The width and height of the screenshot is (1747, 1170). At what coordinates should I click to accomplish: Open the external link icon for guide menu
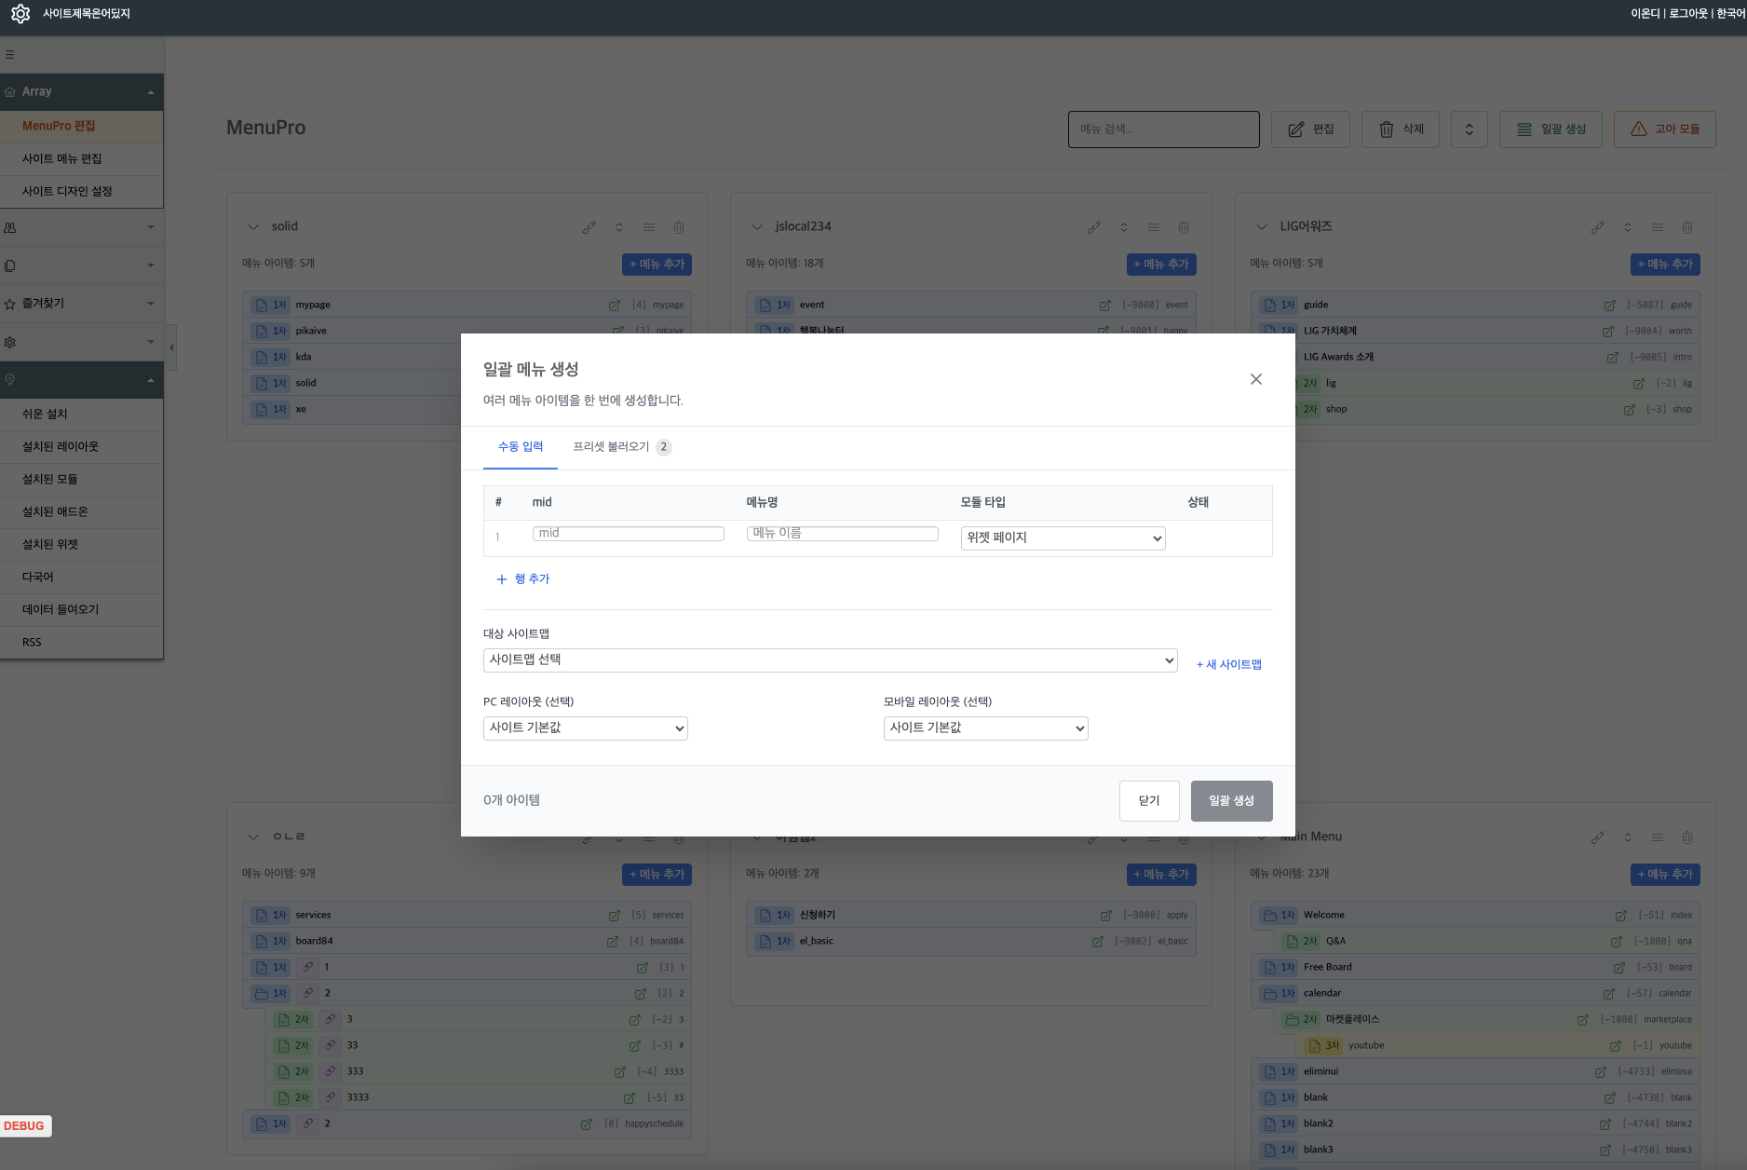click(x=1609, y=306)
